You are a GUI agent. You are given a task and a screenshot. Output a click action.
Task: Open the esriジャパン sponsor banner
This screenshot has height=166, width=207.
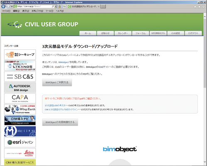point(20,142)
